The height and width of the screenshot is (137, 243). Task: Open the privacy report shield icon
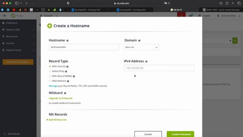[68, 3]
